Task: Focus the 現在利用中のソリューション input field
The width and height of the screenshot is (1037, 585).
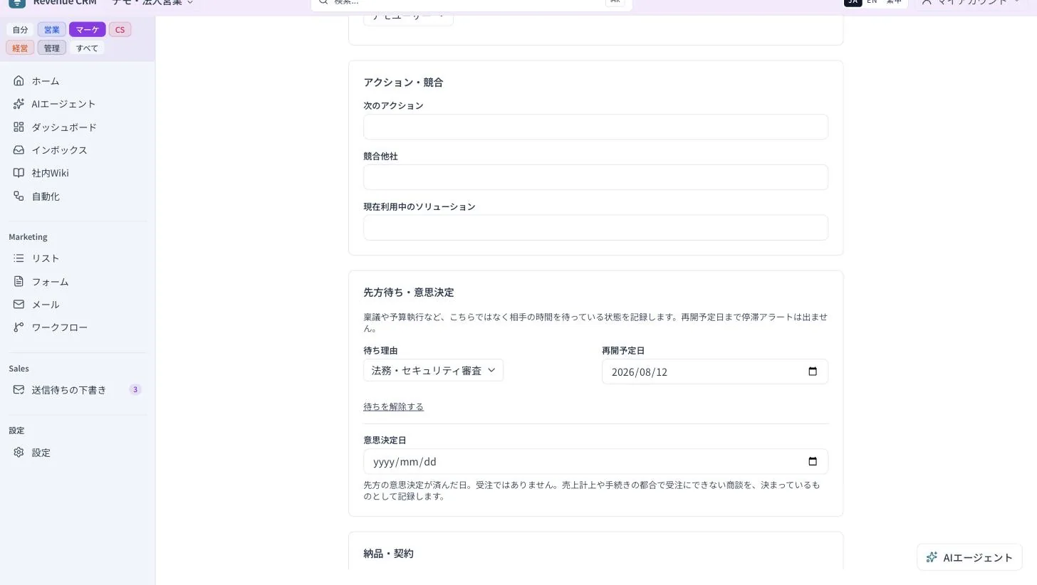Action: click(595, 228)
